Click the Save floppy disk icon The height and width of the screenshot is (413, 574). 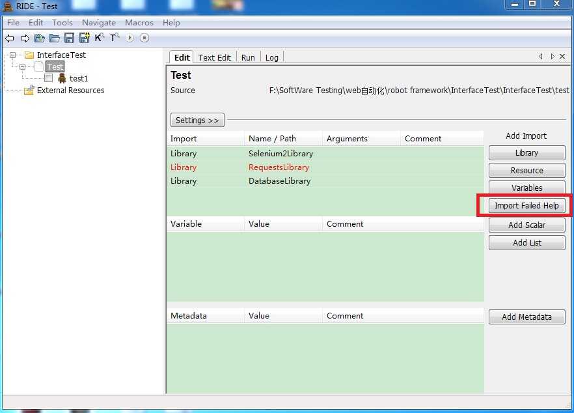tap(69, 38)
